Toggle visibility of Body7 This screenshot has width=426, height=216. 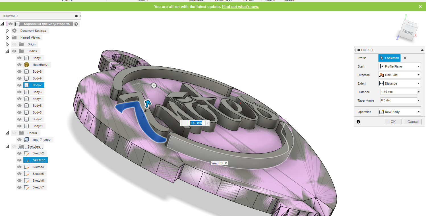(x=19, y=85)
